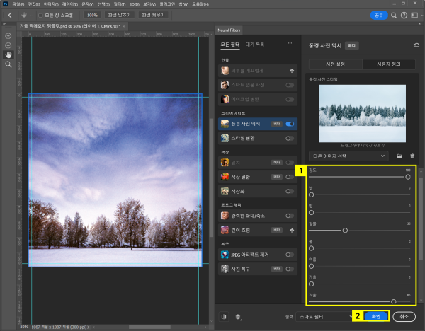Download the 피부를 매끄럽게 filter via cloud icon
Image resolution: width=425 pixels, height=331 pixels.
[x=292, y=71]
